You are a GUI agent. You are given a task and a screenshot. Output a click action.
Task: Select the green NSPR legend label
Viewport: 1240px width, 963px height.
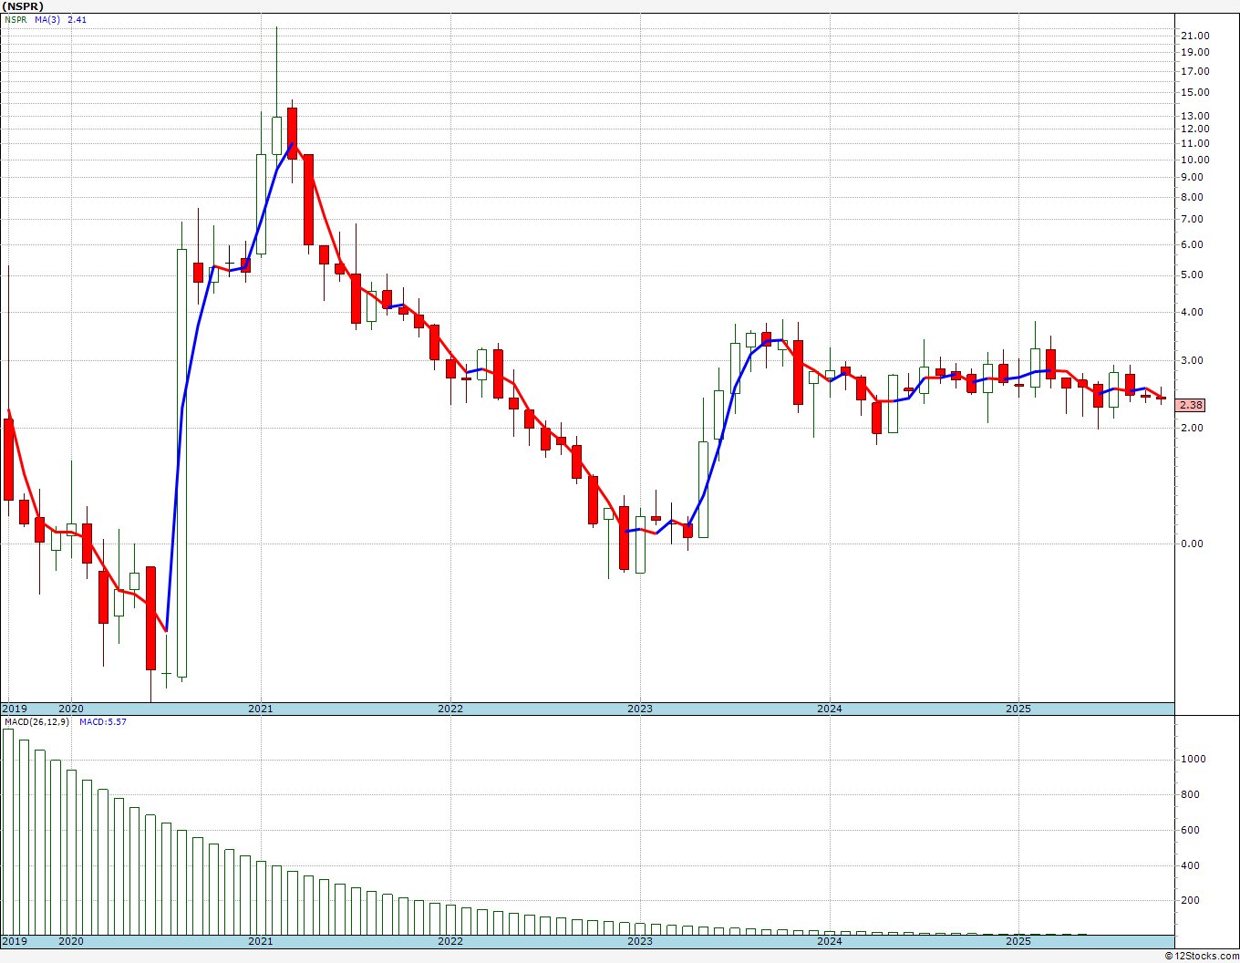(x=15, y=19)
